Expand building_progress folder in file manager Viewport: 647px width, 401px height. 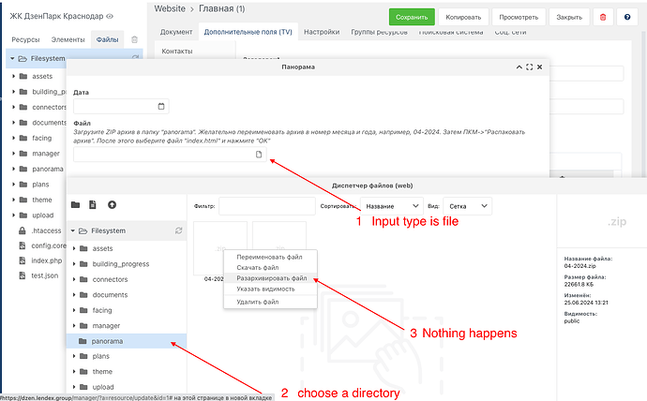coord(74,264)
